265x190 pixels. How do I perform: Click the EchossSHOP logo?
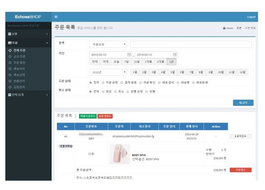click(28, 17)
